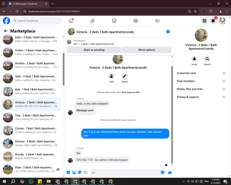The width and height of the screenshot is (231, 185).
Task: Open Shae's conversation
Action: (31, 169)
